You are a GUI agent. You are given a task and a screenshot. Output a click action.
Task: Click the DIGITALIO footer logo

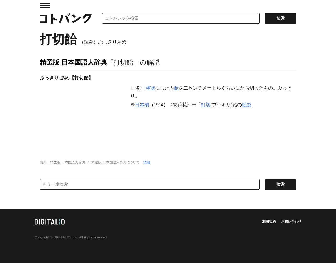point(49,222)
